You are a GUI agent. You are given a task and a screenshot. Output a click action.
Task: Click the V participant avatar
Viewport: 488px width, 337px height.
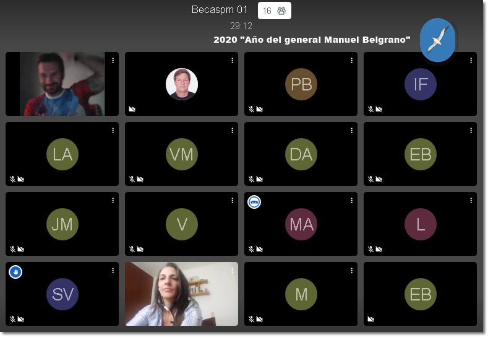(182, 224)
